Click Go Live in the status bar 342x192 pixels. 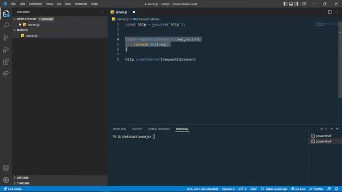tap(298, 189)
